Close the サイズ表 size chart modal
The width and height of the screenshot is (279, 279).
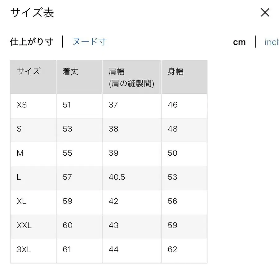[265, 13]
